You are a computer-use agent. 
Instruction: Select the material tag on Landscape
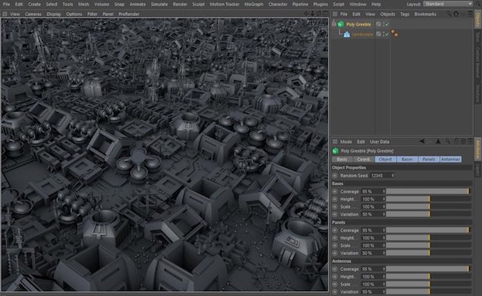tap(394, 34)
